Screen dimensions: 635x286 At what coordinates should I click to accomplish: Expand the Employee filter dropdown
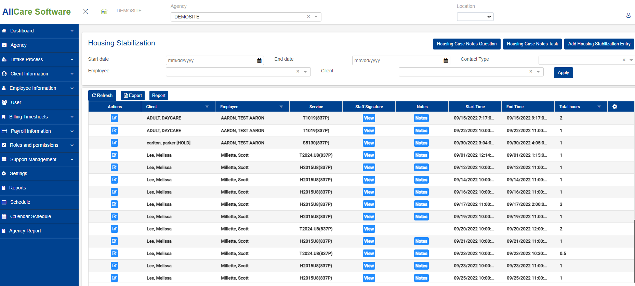coord(305,72)
